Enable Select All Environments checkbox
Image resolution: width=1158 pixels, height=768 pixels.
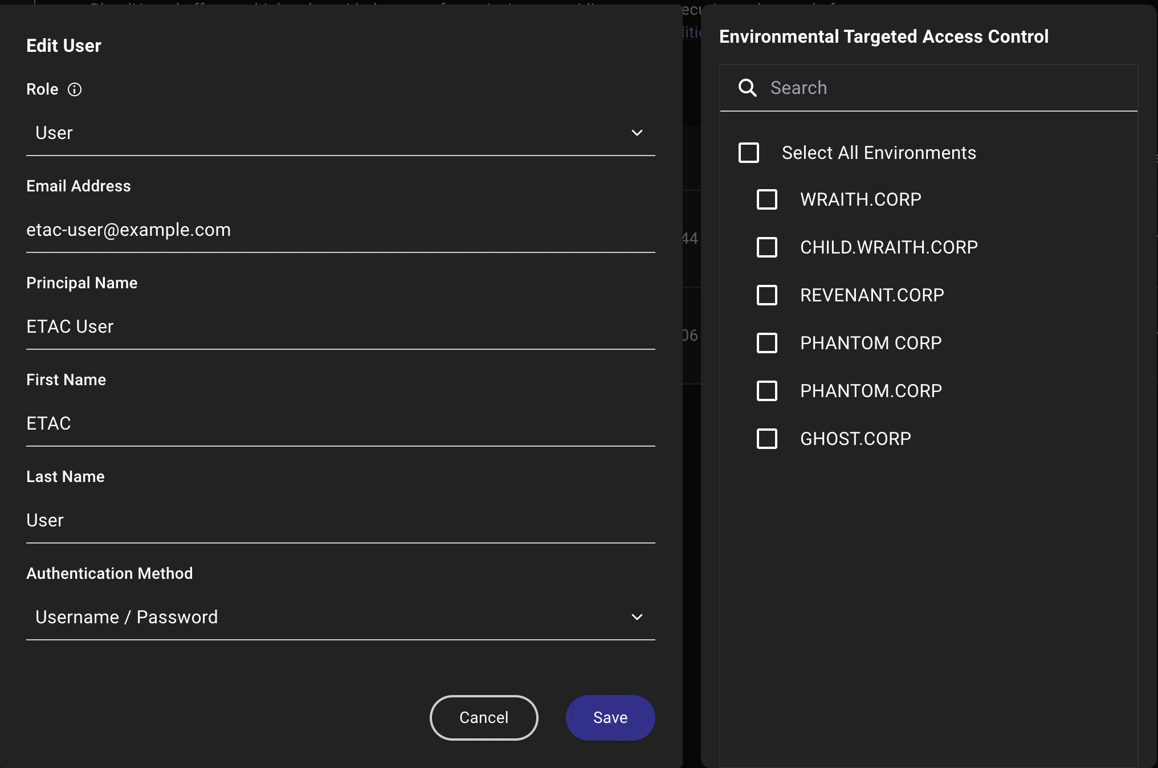point(749,153)
